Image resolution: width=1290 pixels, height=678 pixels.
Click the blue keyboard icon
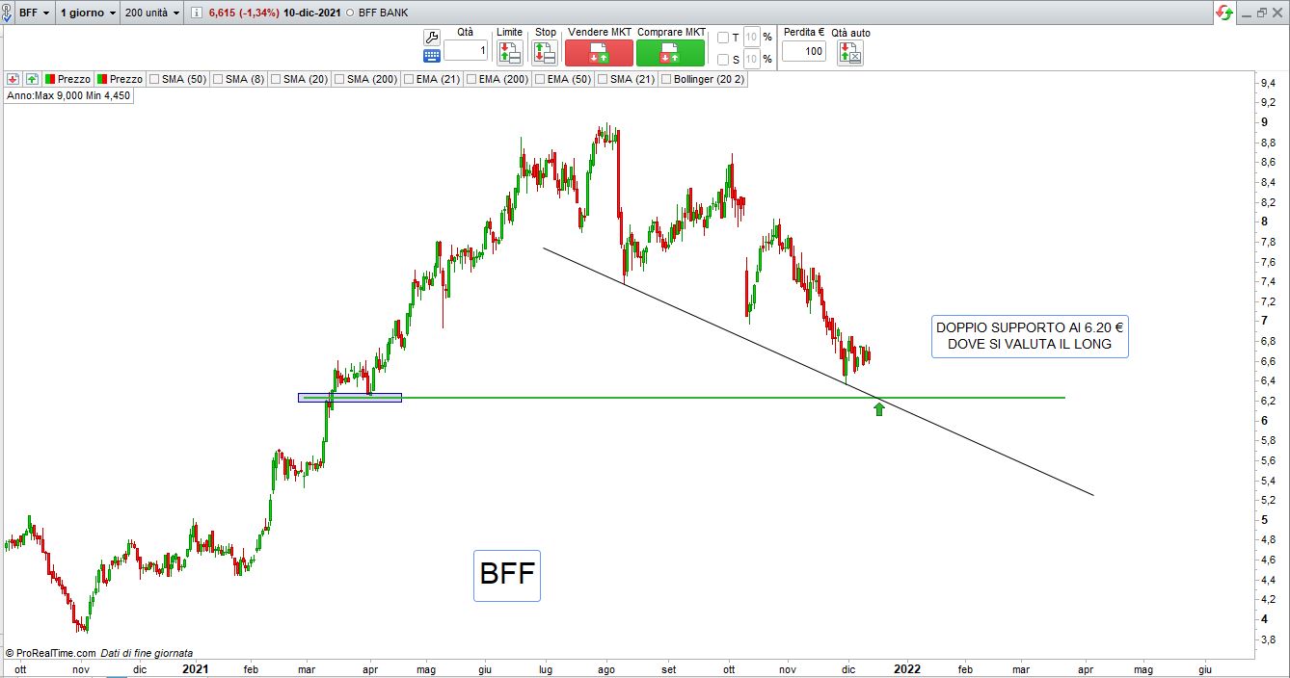[432, 56]
